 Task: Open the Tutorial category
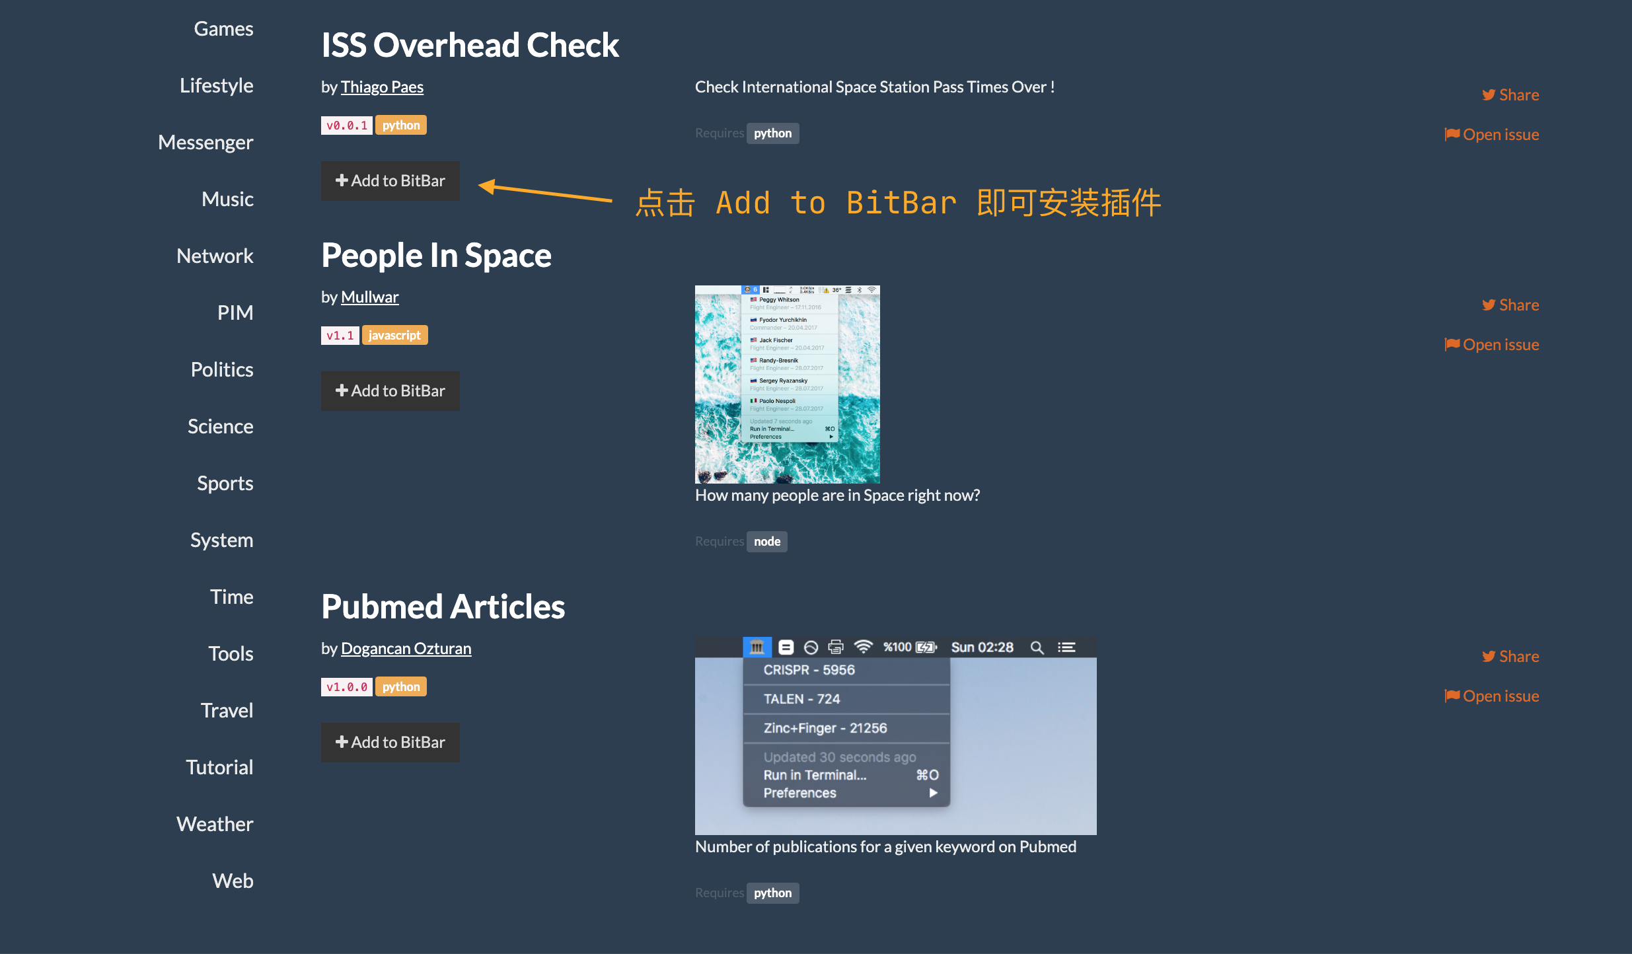click(219, 768)
